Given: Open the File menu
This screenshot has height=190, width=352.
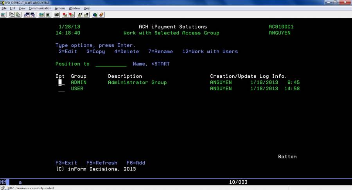Looking at the screenshot, I should click(x=4, y=8).
